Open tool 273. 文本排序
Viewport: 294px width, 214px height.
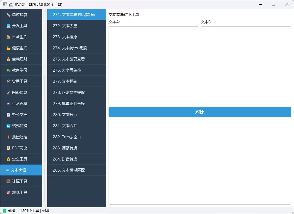coord(77,37)
